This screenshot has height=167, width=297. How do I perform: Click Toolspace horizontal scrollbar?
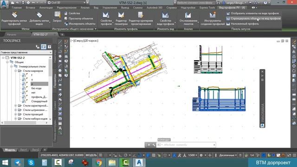[20, 122]
